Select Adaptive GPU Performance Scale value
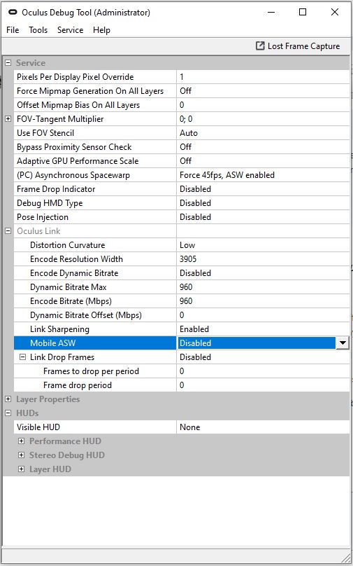 [x=263, y=161]
